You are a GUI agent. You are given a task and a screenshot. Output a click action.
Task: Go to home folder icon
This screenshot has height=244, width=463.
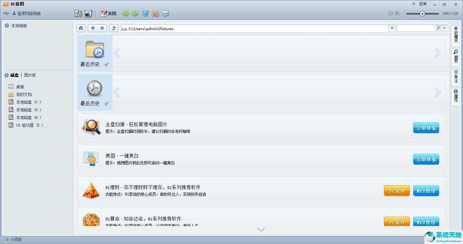tap(81, 28)
